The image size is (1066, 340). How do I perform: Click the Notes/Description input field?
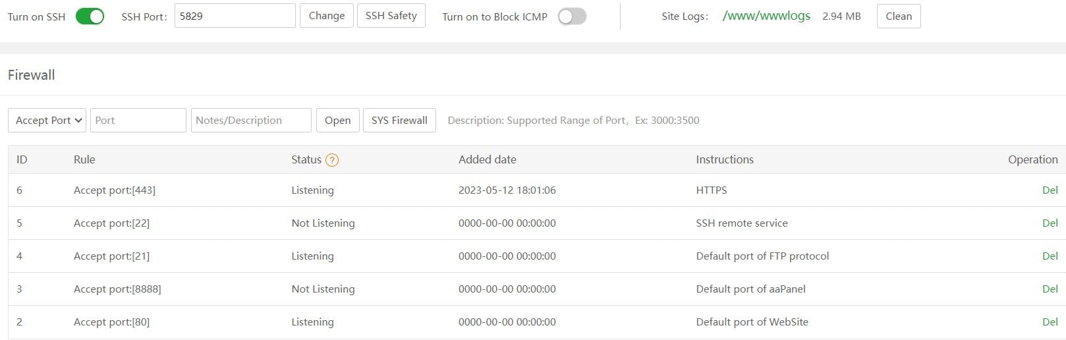[251, 121]
